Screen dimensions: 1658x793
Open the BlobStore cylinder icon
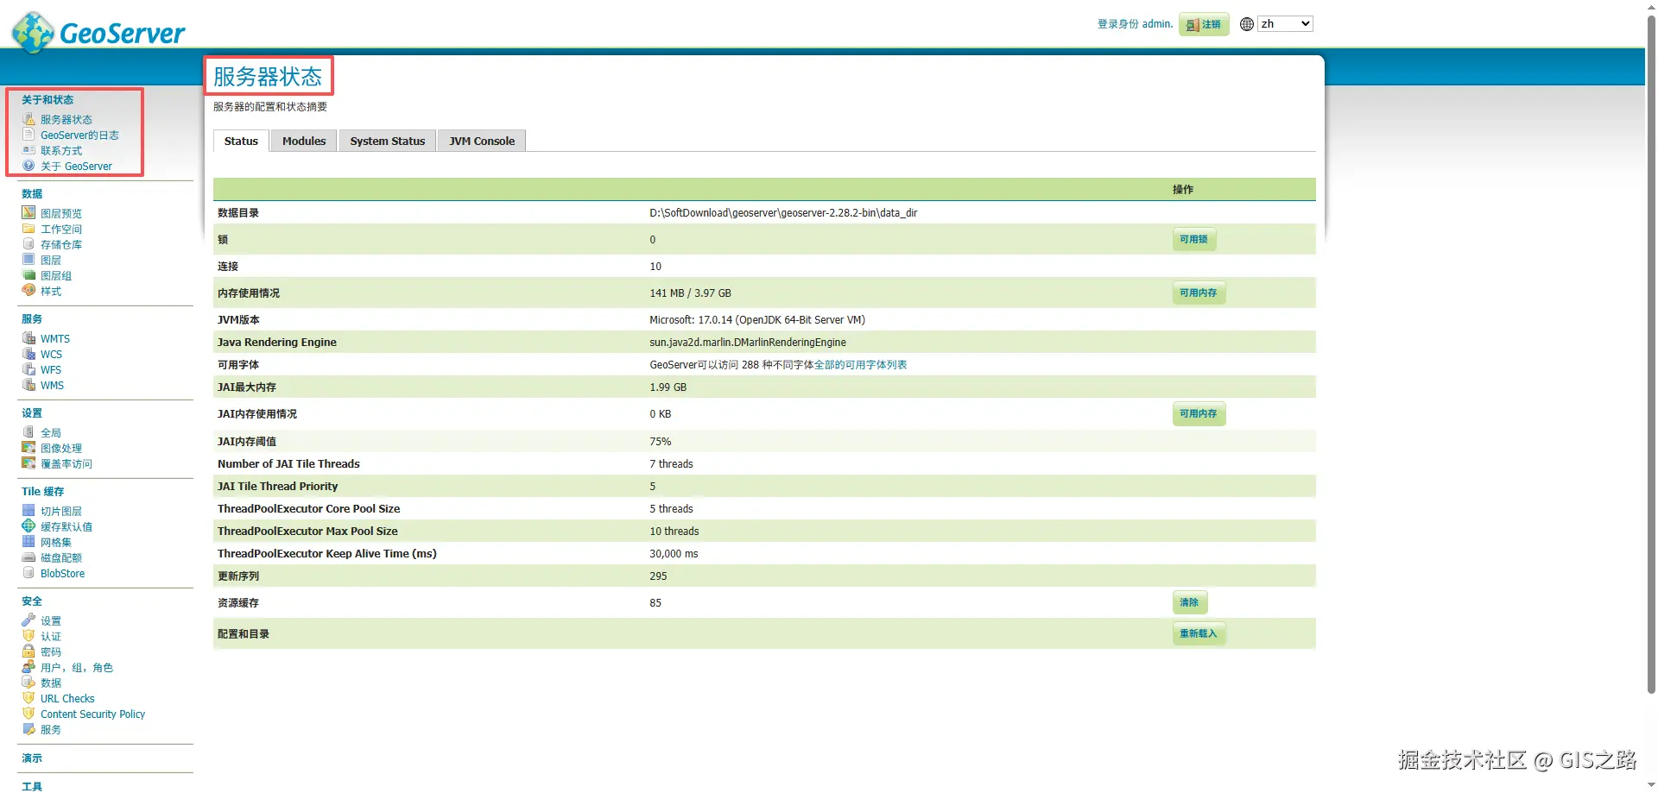[x=28, y=573]
